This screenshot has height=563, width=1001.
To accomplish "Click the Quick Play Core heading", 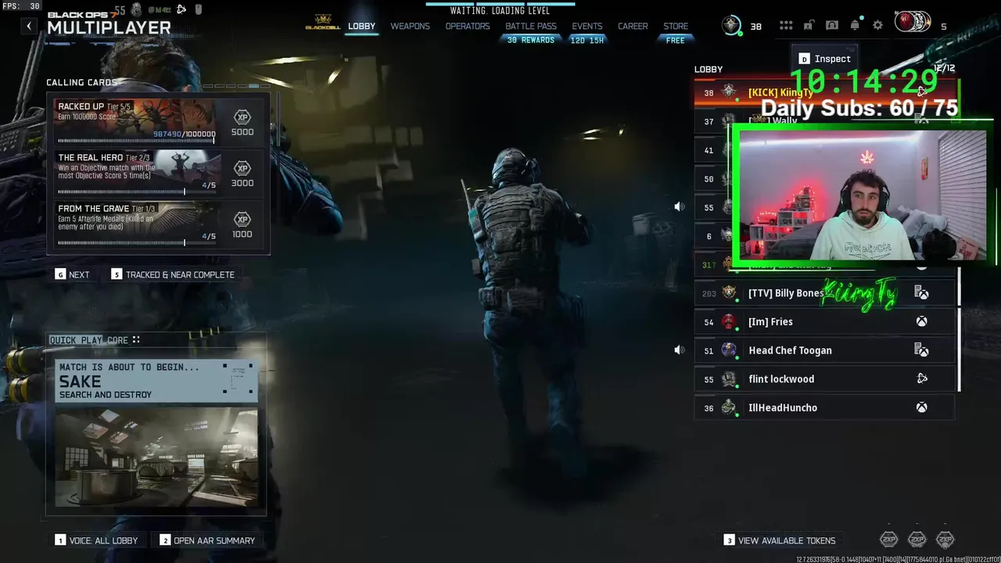I will [x=88, y=340].
